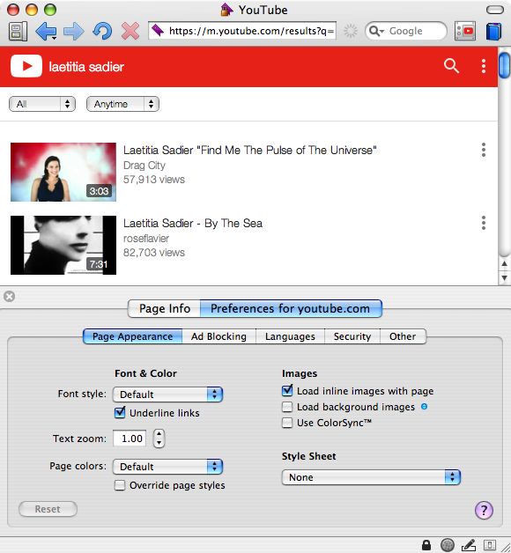Enable Use ColorSync checkbox
This screenshot has width=511, height=553.
pyautogui.click(x=287, y=423)
